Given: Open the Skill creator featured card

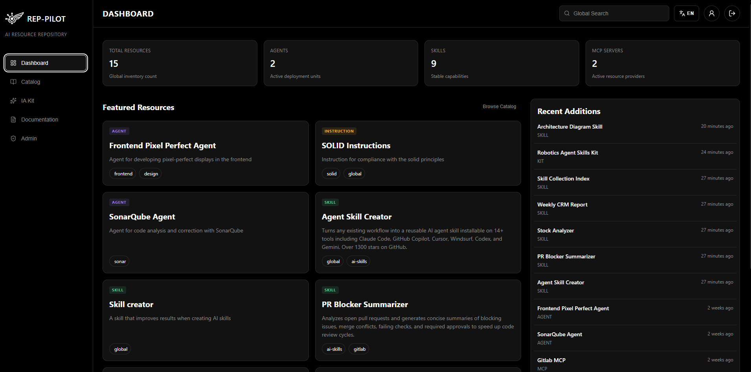Looking at the screenshot, I should [206, 320].
